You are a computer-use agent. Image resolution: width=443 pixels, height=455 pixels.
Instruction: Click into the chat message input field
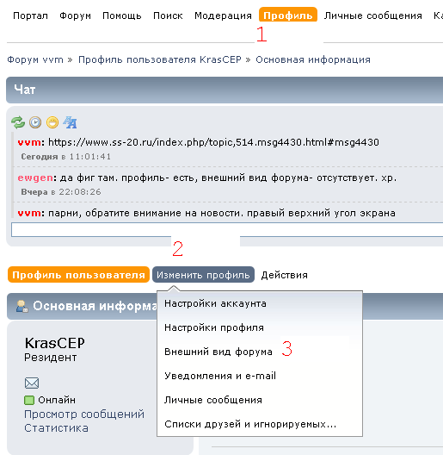coord(227,229)
